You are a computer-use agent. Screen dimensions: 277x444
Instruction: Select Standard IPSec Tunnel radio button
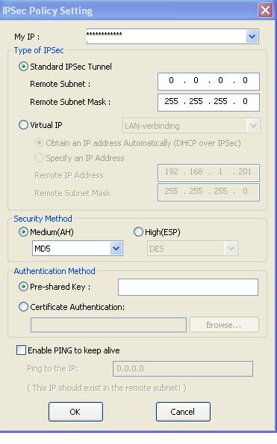(23, 67)
